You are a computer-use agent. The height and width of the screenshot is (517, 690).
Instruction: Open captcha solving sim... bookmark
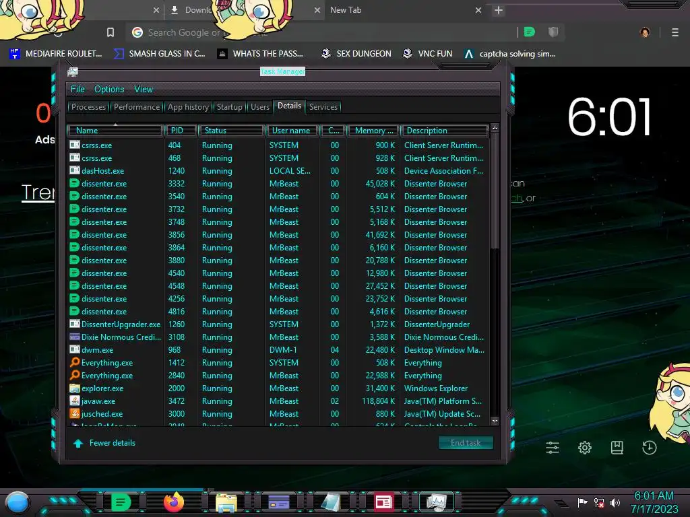tap(509, 54)
